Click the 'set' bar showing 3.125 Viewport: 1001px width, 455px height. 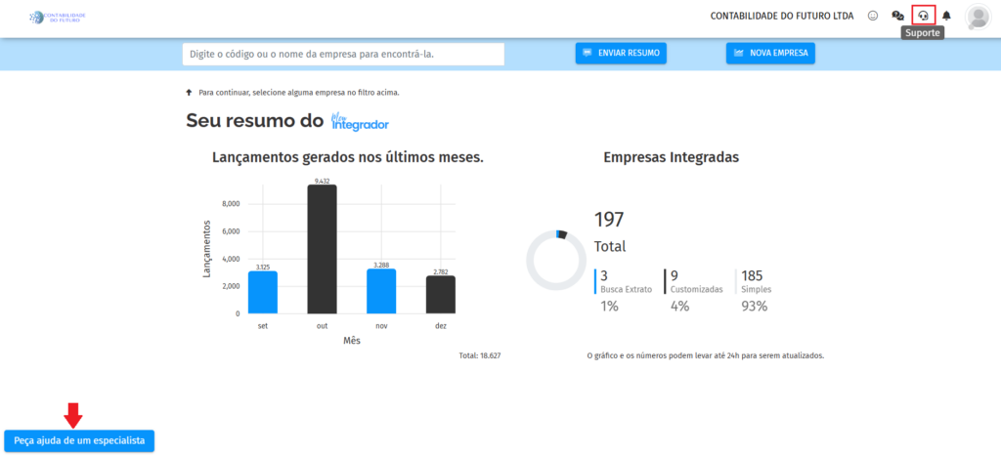click(263, 292)
